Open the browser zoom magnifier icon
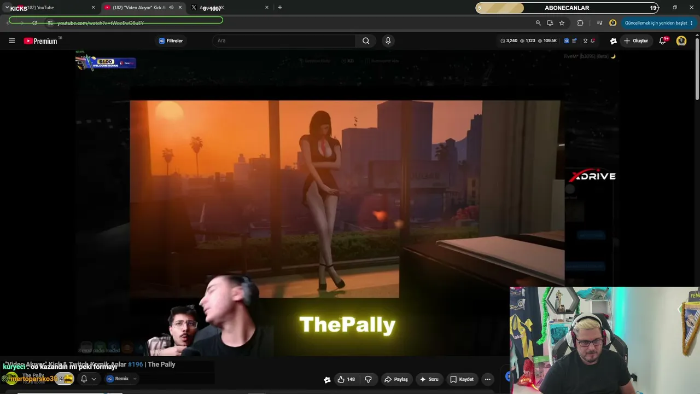This screenshot has width=700, height=394. 538,23
